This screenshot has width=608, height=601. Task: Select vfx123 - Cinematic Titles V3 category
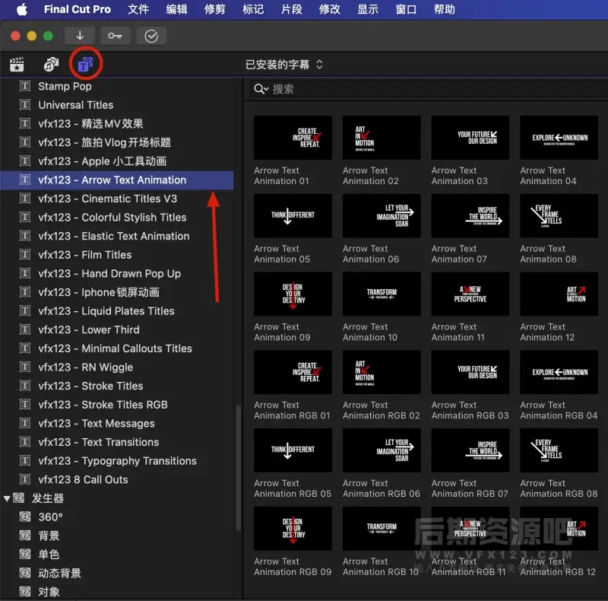[107, 199]
